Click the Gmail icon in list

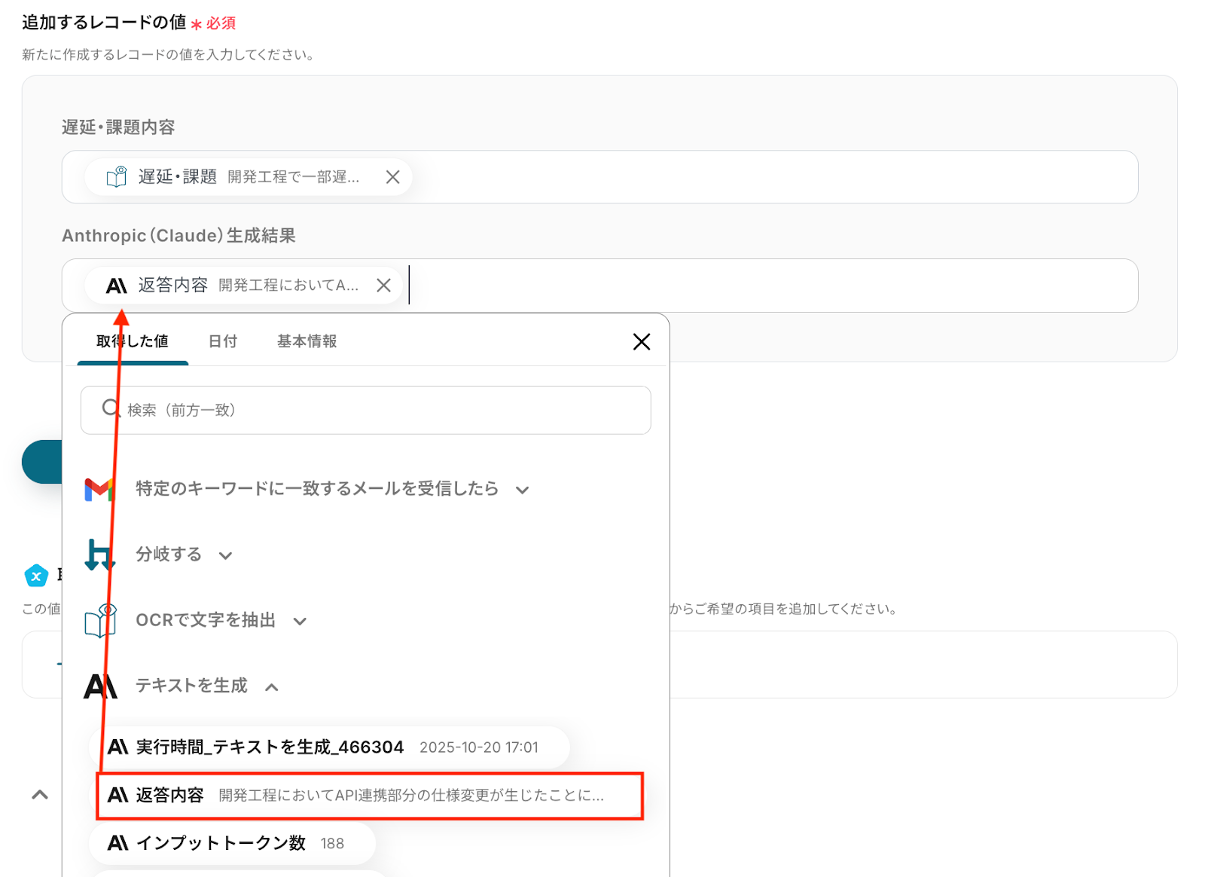pos(99,490)
